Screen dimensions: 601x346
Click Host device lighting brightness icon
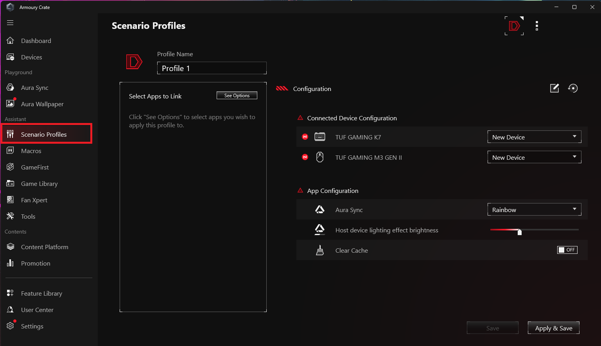tap(320, 230)
